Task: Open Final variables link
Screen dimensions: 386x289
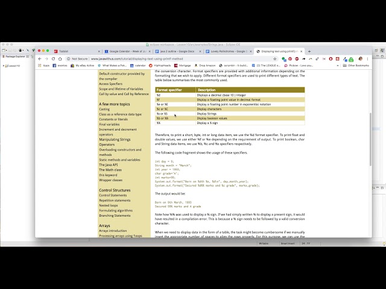Action: 109,125
